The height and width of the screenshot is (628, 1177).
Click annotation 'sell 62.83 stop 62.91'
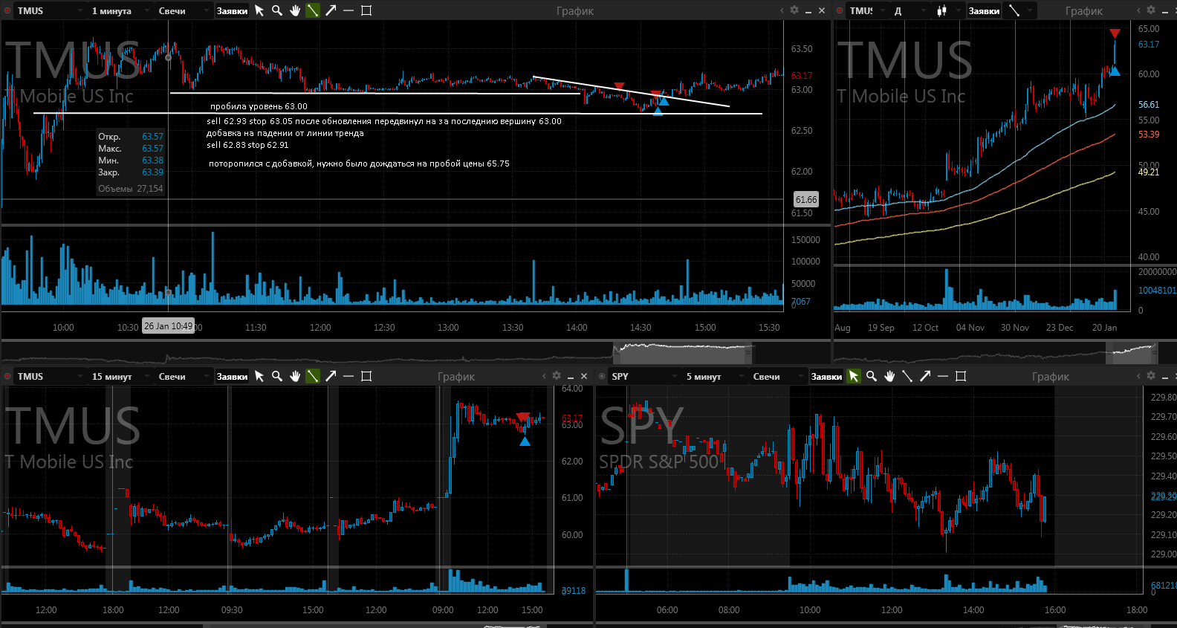247,145
